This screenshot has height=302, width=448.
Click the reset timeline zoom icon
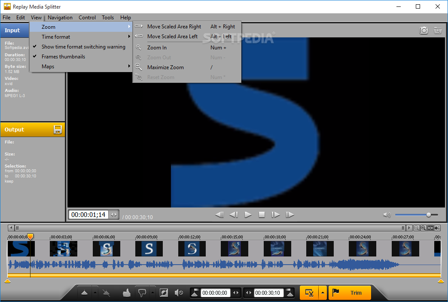point(437,228)
